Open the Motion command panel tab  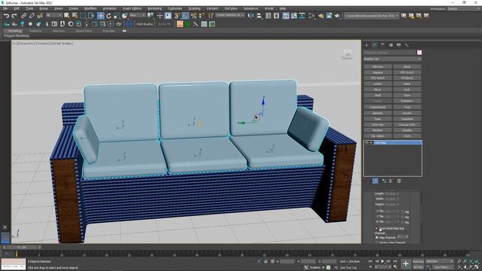[391, 45]
